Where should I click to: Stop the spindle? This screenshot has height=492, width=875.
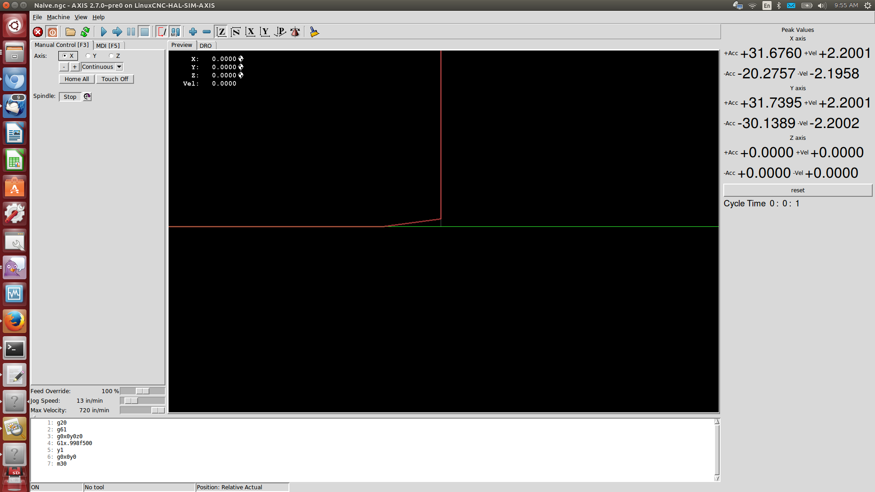point(70,97)
